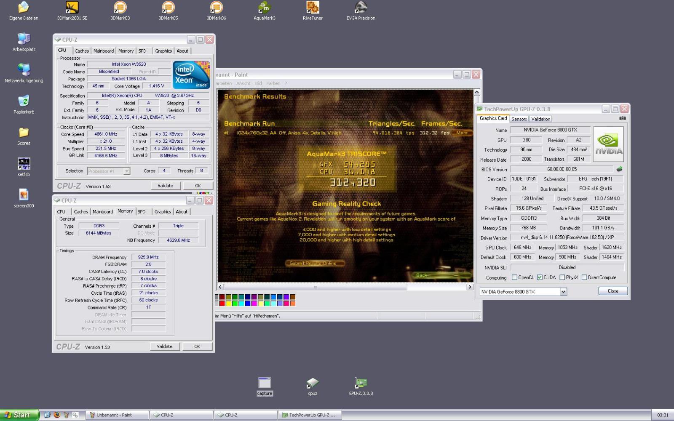Open the Ansicht menu in Paint

tap(243, 83)
